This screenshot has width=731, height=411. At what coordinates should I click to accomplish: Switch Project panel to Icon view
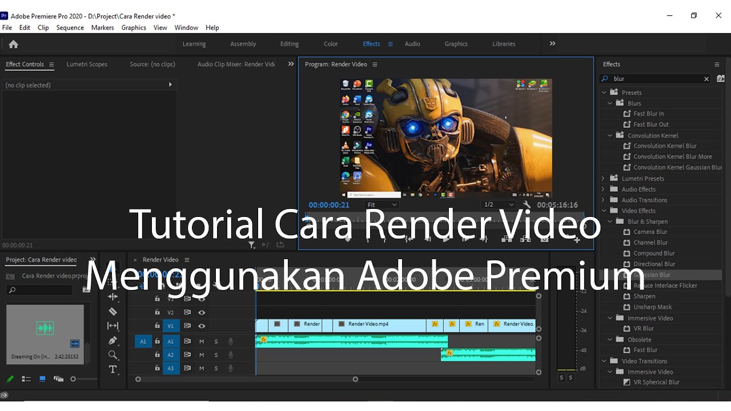42,378
